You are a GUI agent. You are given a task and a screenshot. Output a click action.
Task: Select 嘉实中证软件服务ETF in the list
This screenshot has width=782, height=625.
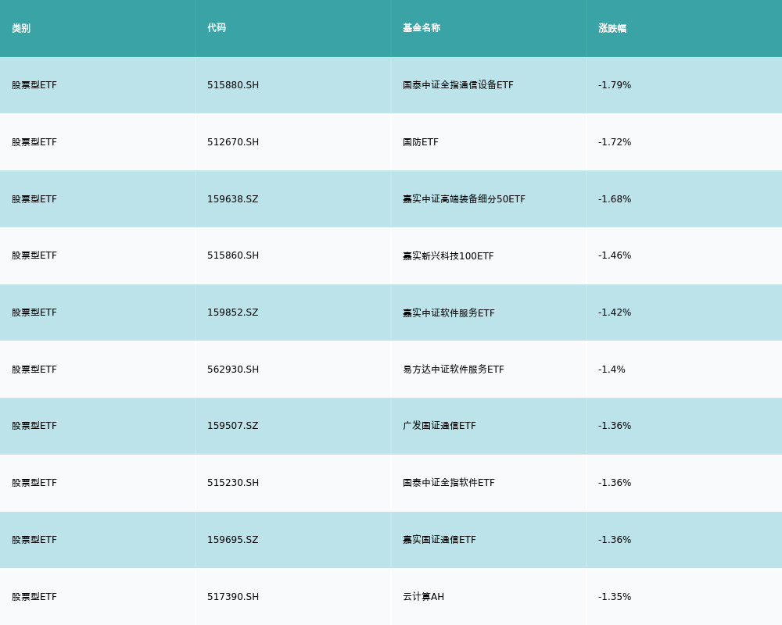coord(449,313)
